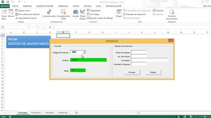Expand the Name Box dropdown

point(29,27)
